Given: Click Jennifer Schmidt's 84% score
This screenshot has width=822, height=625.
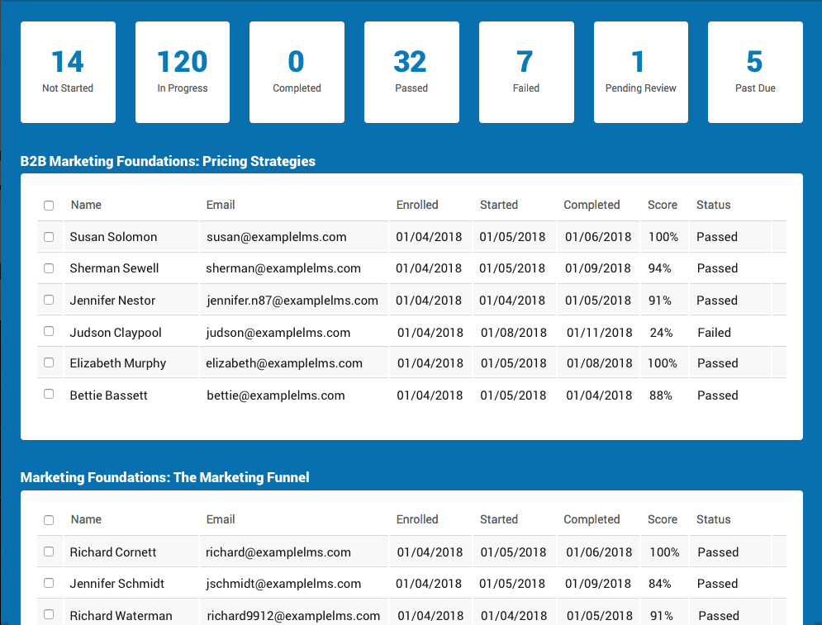Looking at the screenshot, I should click(659, 584).
